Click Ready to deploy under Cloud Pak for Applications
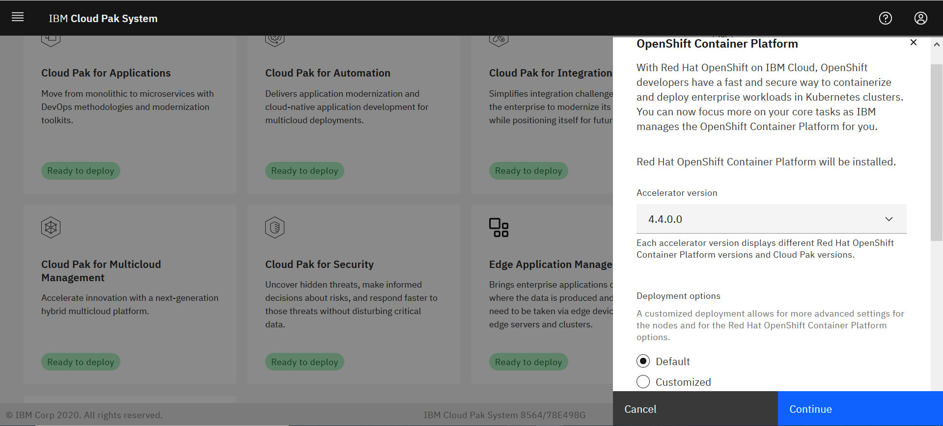Image resolution: width=943 pixels, height=426 pixels. click(81, 171)
